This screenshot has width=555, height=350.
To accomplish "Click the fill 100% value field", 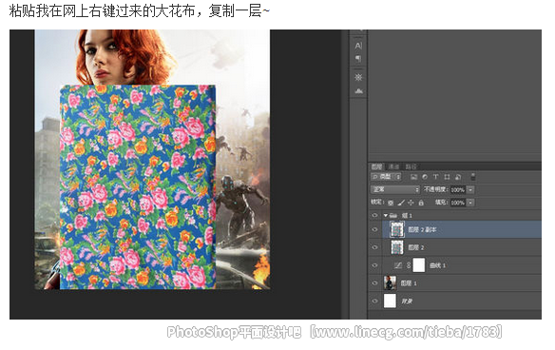I will tap(458, 203).
